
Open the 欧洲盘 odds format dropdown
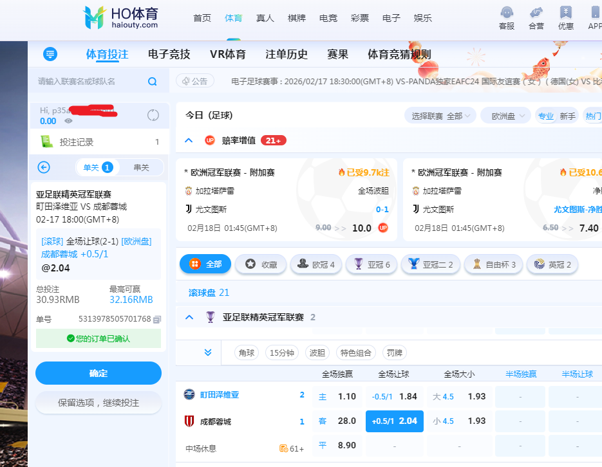(x=505, y=116)
